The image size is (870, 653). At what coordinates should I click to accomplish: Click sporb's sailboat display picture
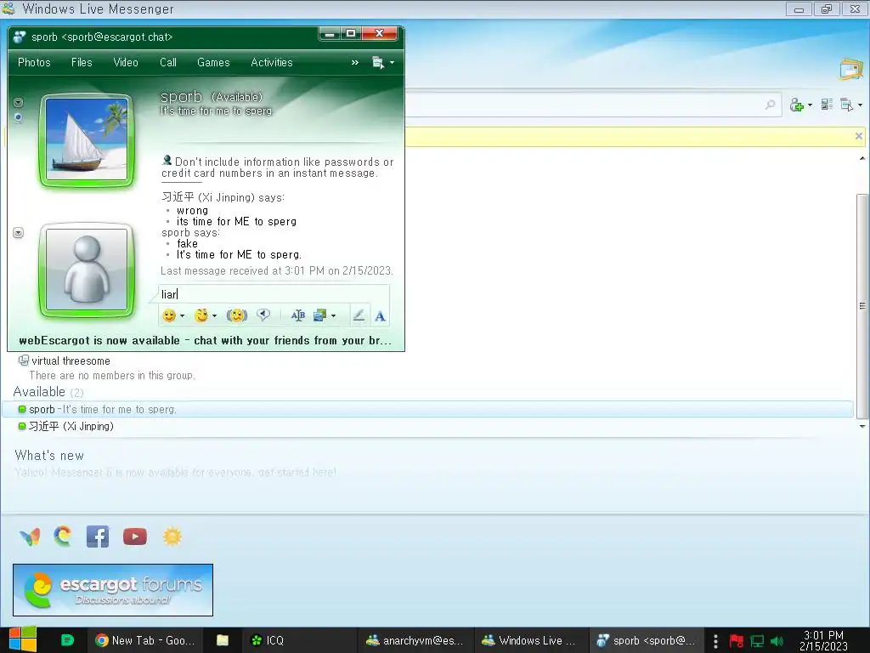[x=87, y=140]
